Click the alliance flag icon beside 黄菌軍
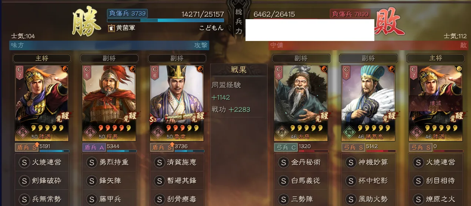 [x=111, y=28]
